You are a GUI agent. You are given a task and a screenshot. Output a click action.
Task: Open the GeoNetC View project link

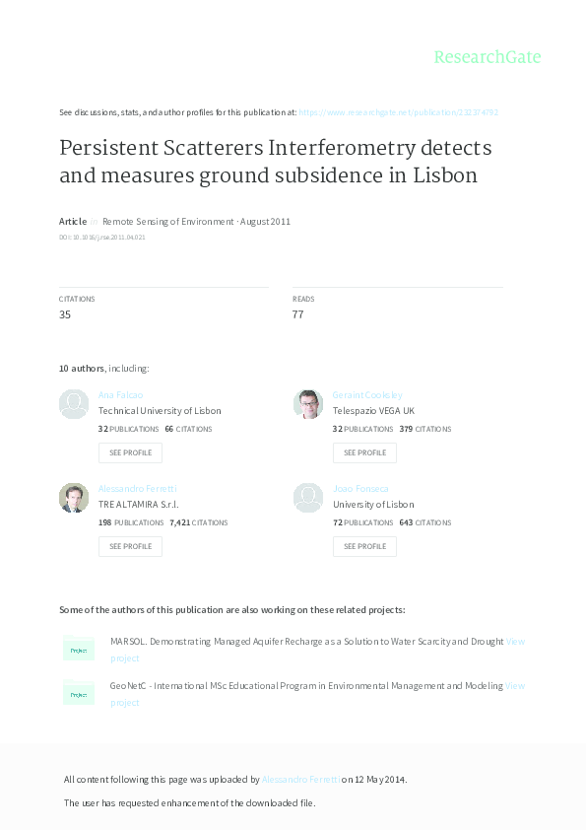[515, 686]
